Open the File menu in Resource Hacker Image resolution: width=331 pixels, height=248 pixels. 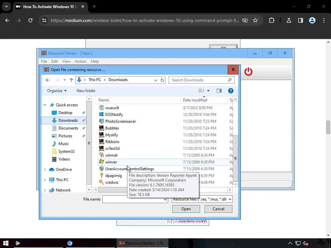coord(44,61)
